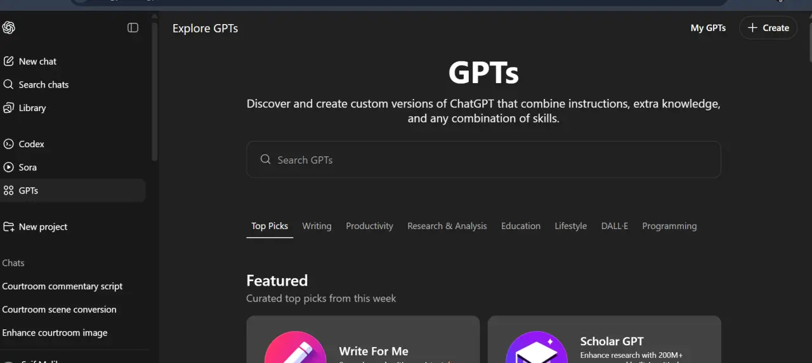Click the Codex terminal icon
This screenshot has height=363, width=812.
point(8,144)
